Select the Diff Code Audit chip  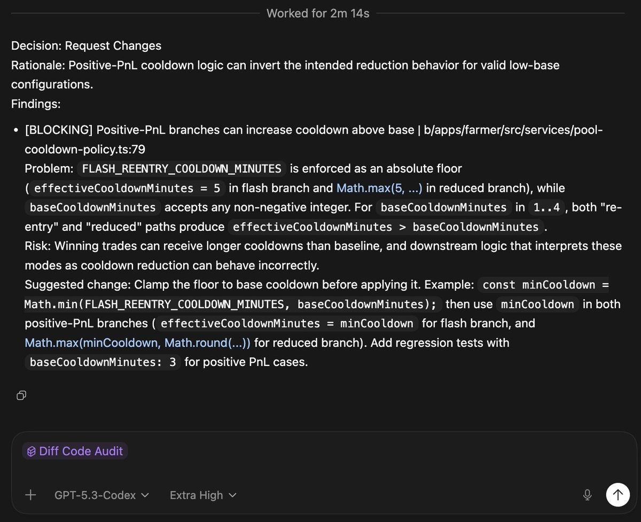click(x=75, y=451)
